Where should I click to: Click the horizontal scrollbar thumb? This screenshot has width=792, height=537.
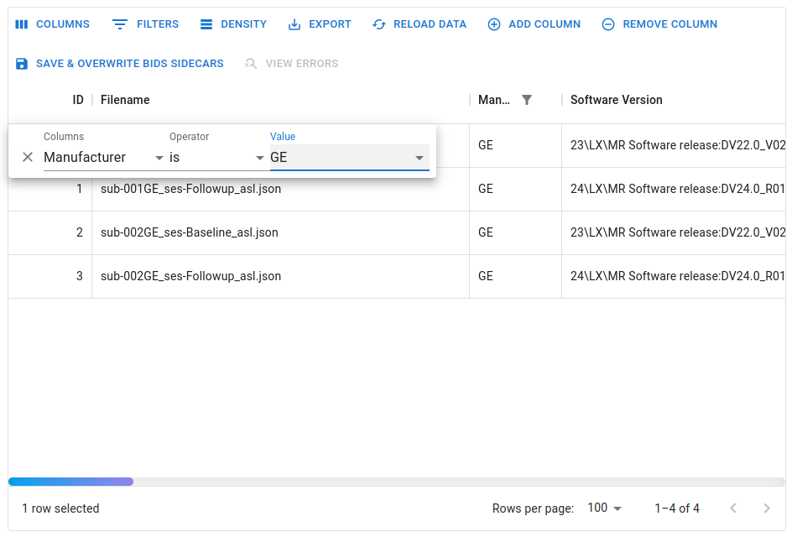pos(70,482)
